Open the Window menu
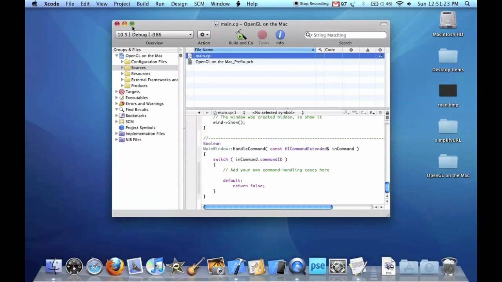The height and width of the screenshot is (282, 502). 220,4
